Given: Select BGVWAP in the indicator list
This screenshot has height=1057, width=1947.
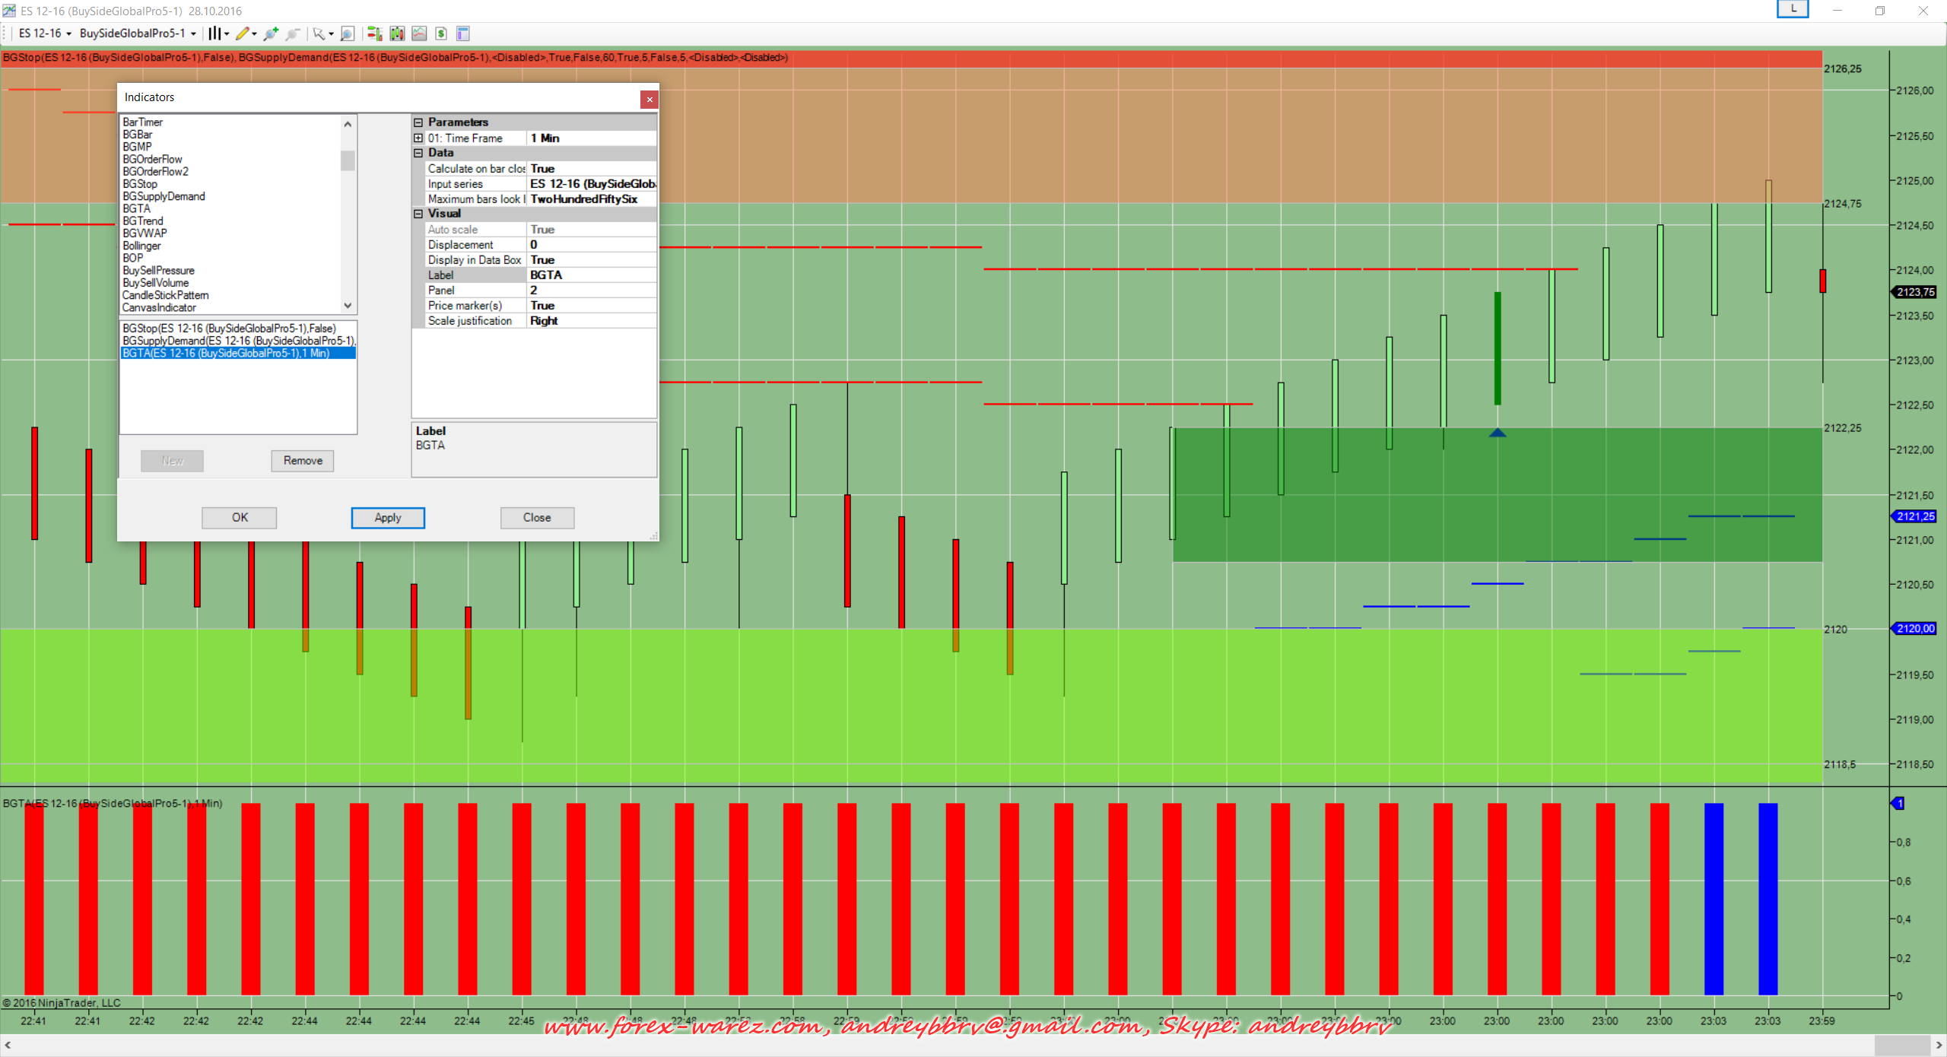Looking at the screenshot, I should (145, 233).
